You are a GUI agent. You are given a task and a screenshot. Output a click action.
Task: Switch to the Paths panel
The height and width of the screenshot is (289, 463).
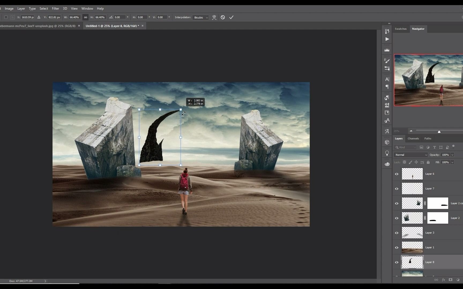click(x=428, y=138)
